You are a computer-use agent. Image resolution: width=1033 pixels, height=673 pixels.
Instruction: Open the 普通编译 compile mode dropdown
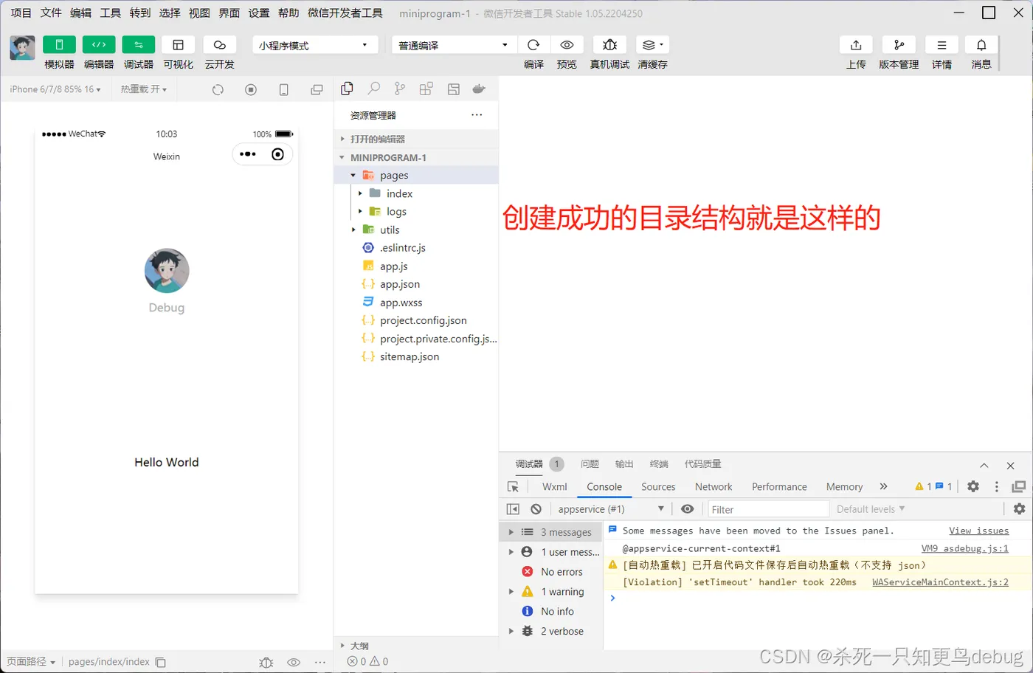(454, 45)
